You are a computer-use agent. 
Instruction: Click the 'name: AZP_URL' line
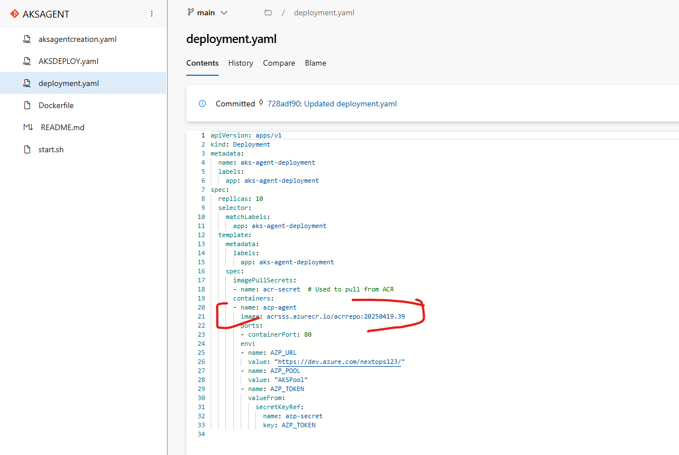pos(268,353)
